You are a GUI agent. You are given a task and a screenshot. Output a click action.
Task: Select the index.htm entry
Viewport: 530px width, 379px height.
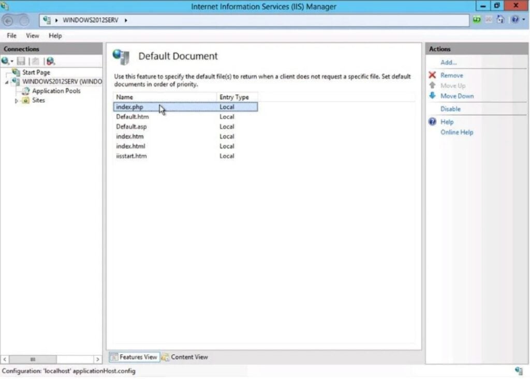[x=185, y=137]
